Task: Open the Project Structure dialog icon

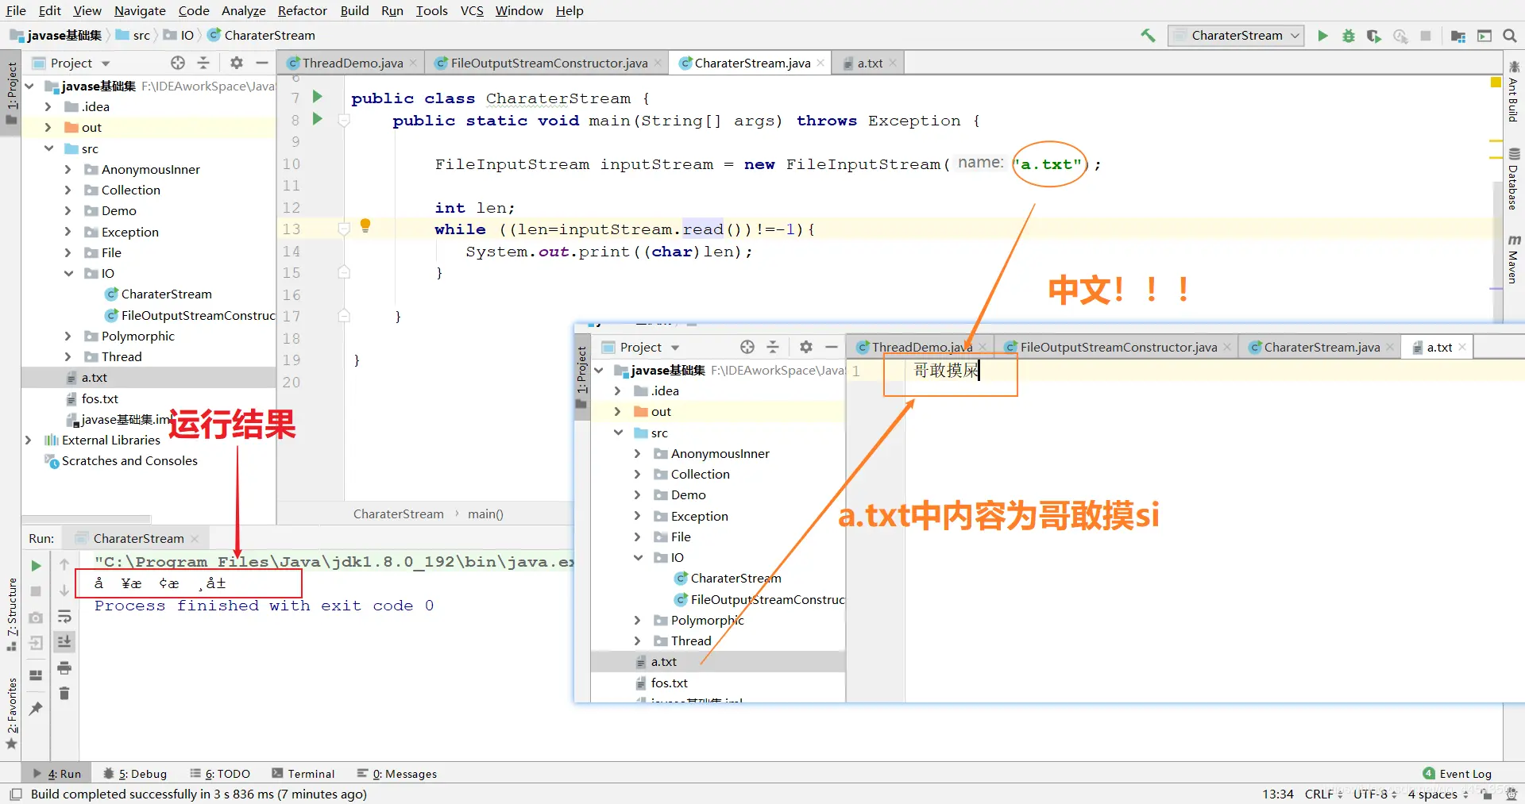Action: (x=1457, y=36)
